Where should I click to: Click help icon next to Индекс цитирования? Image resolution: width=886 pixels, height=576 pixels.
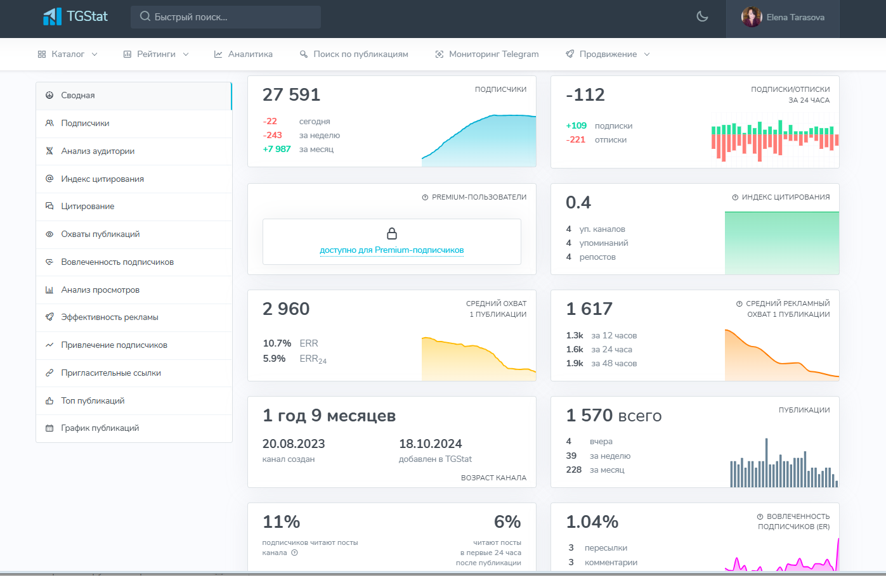tap(735, 198)
